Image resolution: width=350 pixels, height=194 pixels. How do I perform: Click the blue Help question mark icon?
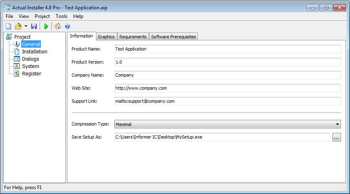(67, 26)
